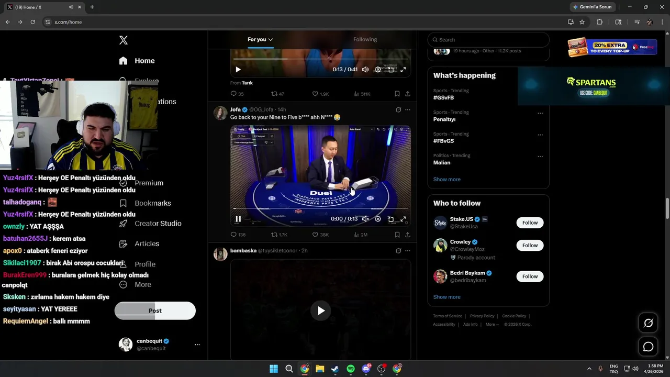Viewport: 670px width, 377px height.
Task: Open Gemini'a Sorun button
Action: [591, 7]
